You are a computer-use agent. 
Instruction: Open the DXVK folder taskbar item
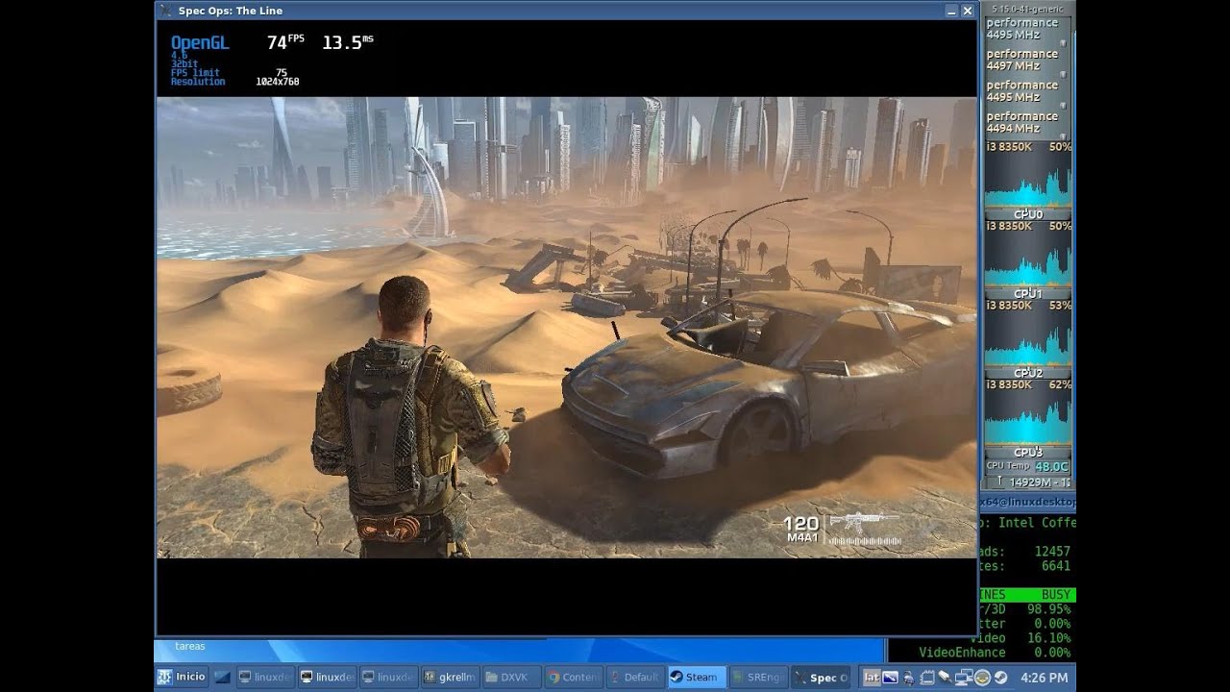tap(511, 677)
